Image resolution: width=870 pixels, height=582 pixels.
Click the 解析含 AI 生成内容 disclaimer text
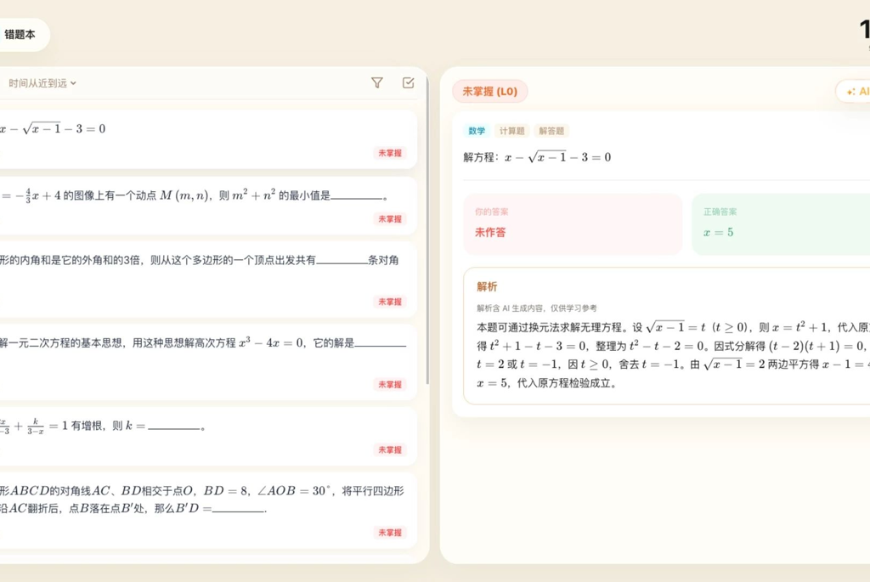tap(537, 308)
